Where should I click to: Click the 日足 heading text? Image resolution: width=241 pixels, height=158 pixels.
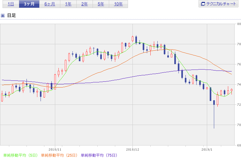[11, 15]
